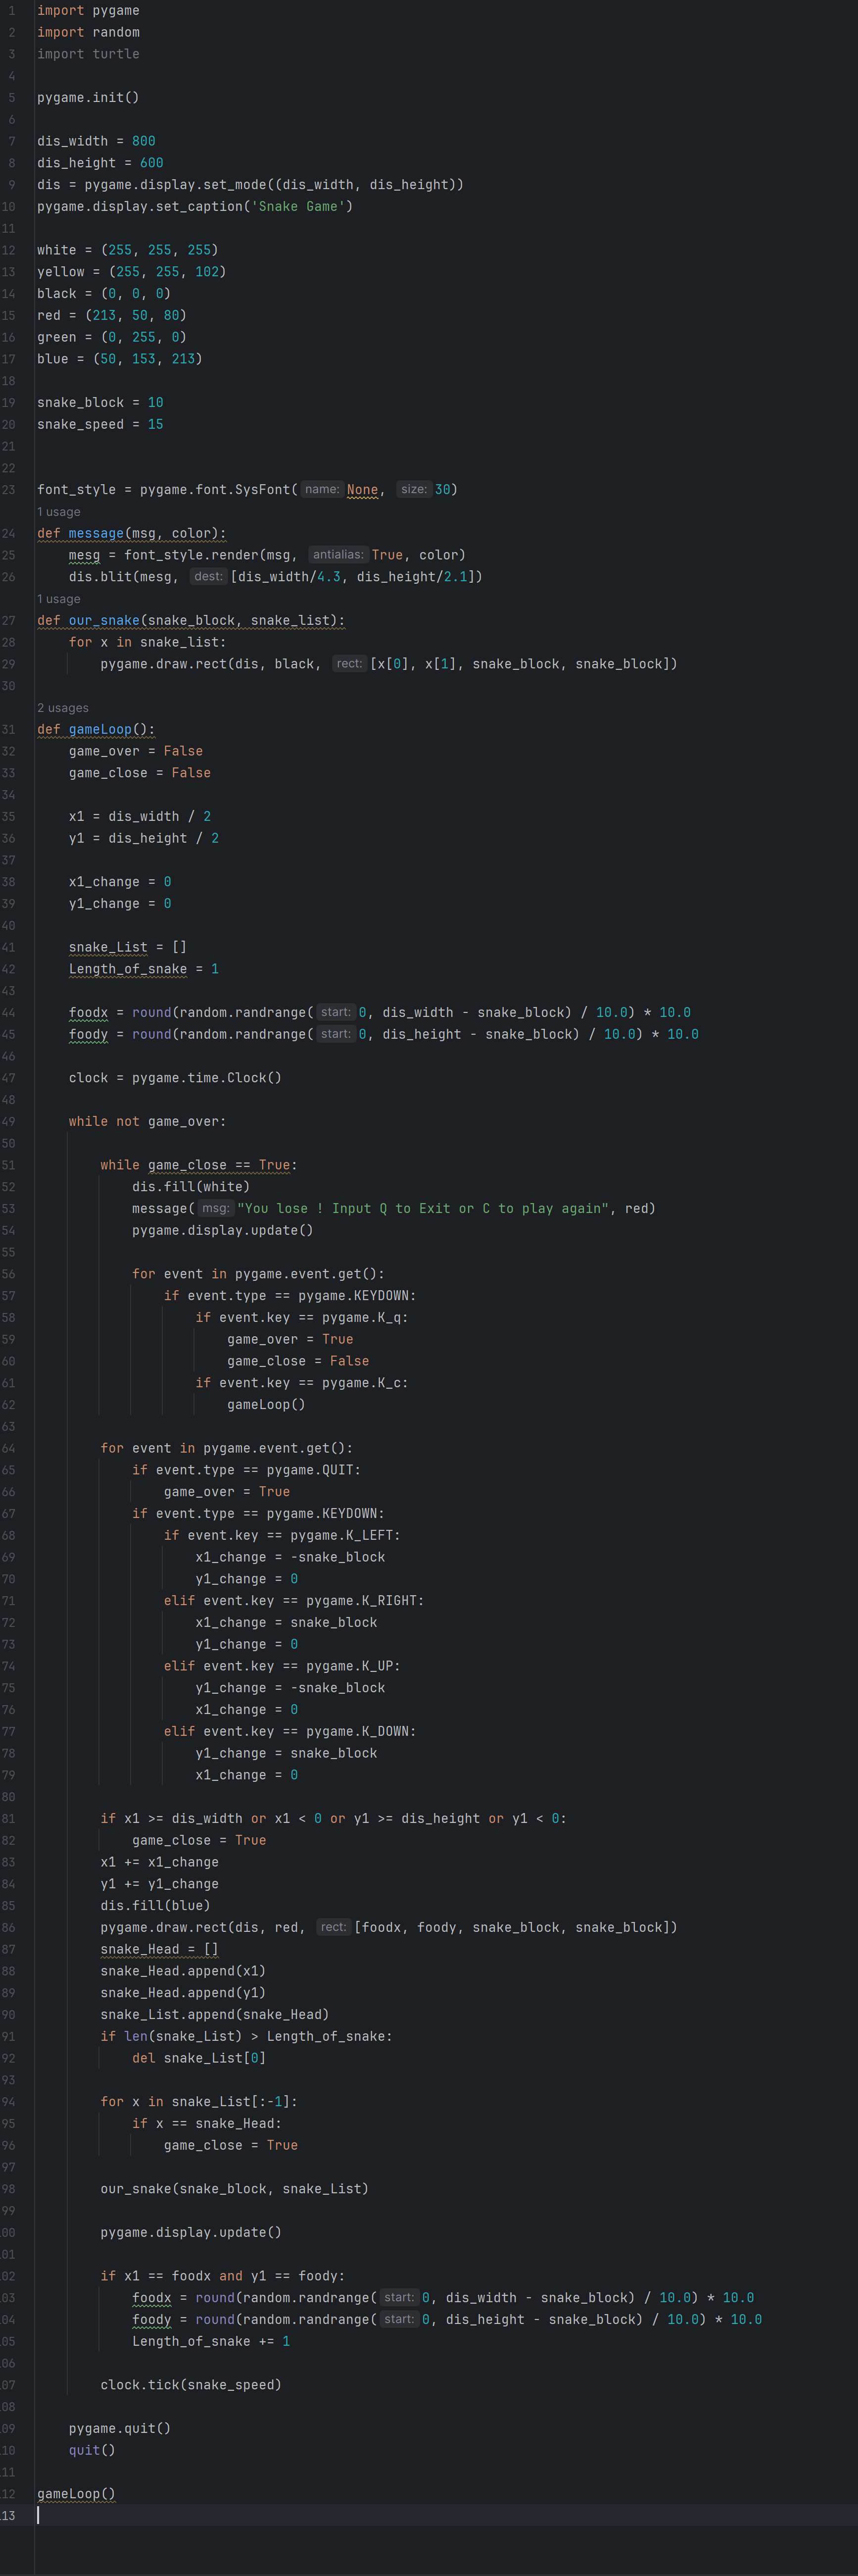858x2576 pixels.
Task: Click the 'def our_snake' function name
Action: 104,620
